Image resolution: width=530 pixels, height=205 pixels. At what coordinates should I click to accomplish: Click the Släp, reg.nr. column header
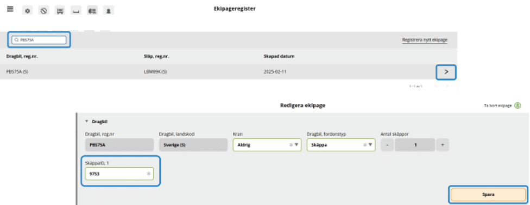click(x=156, y=56)
